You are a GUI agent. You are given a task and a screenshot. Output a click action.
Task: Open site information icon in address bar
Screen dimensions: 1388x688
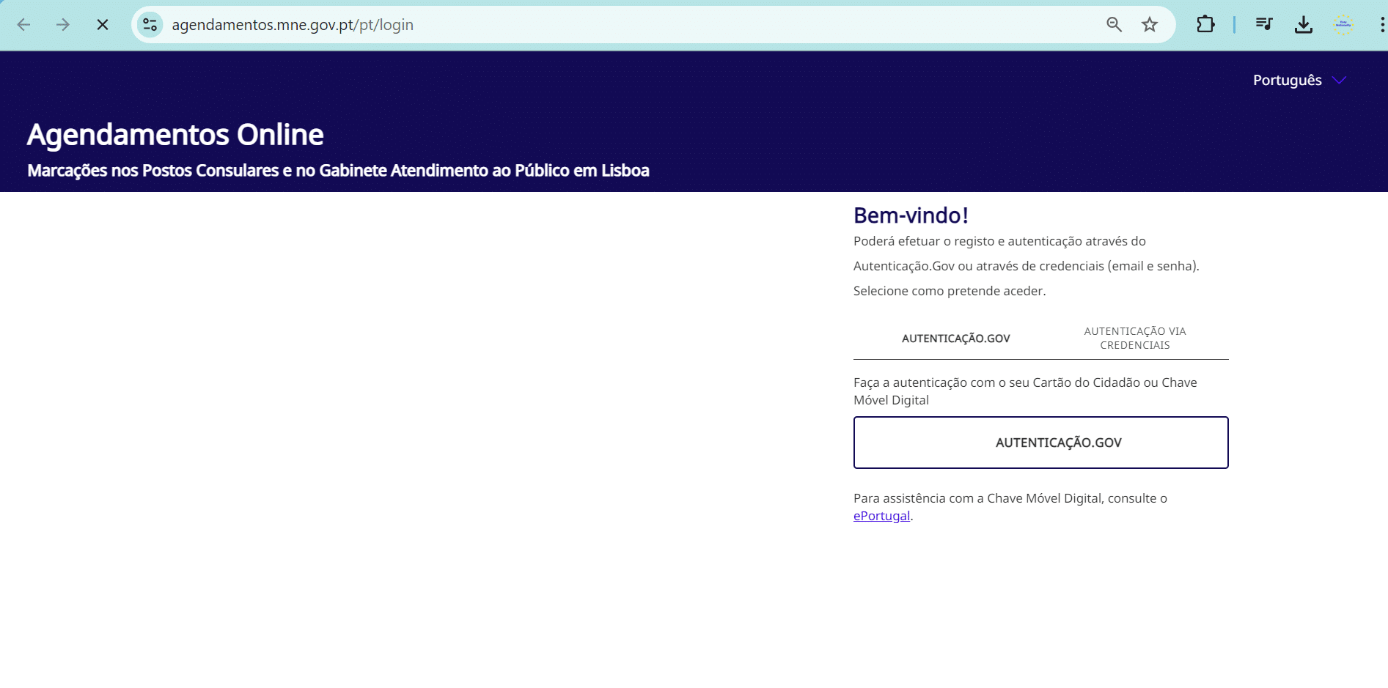(150, 25)
